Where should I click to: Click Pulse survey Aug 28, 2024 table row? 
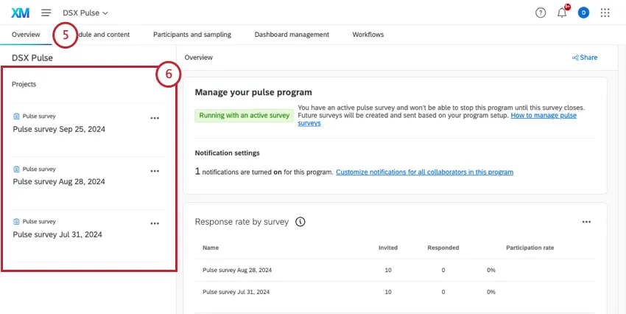(x=236, y=270)
